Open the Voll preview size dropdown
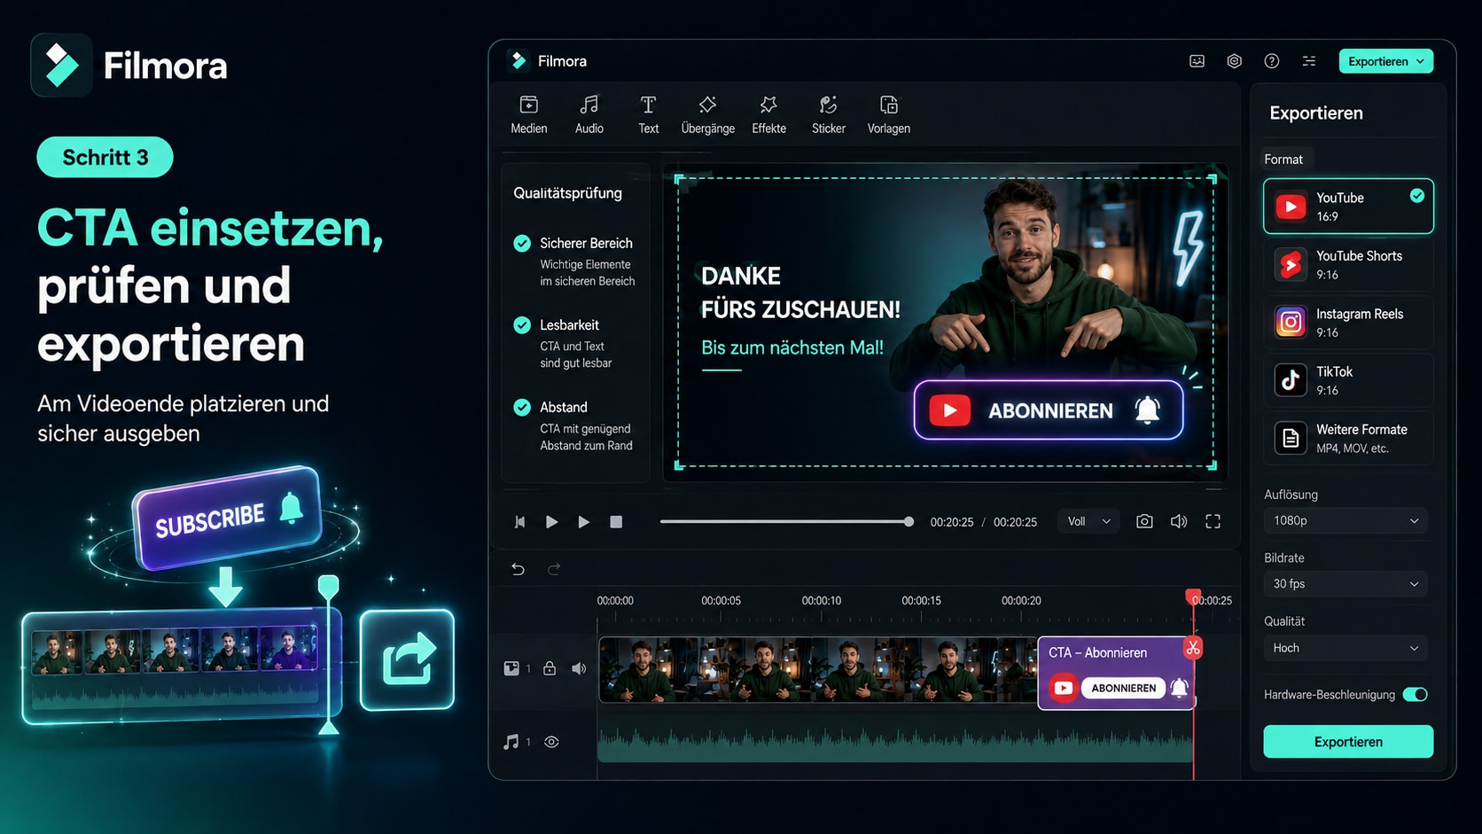The width and height of the screenshot is (1482, 834). tap(1088, 521)
